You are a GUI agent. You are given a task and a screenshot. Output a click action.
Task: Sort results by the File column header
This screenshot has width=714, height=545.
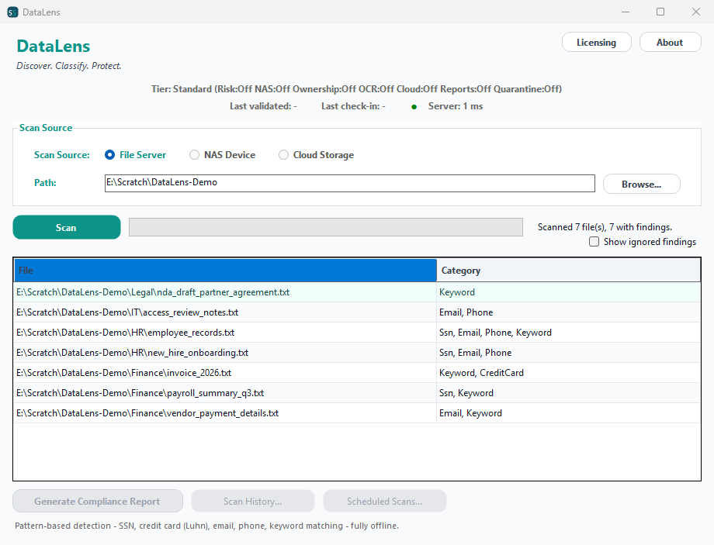point(225,271)
